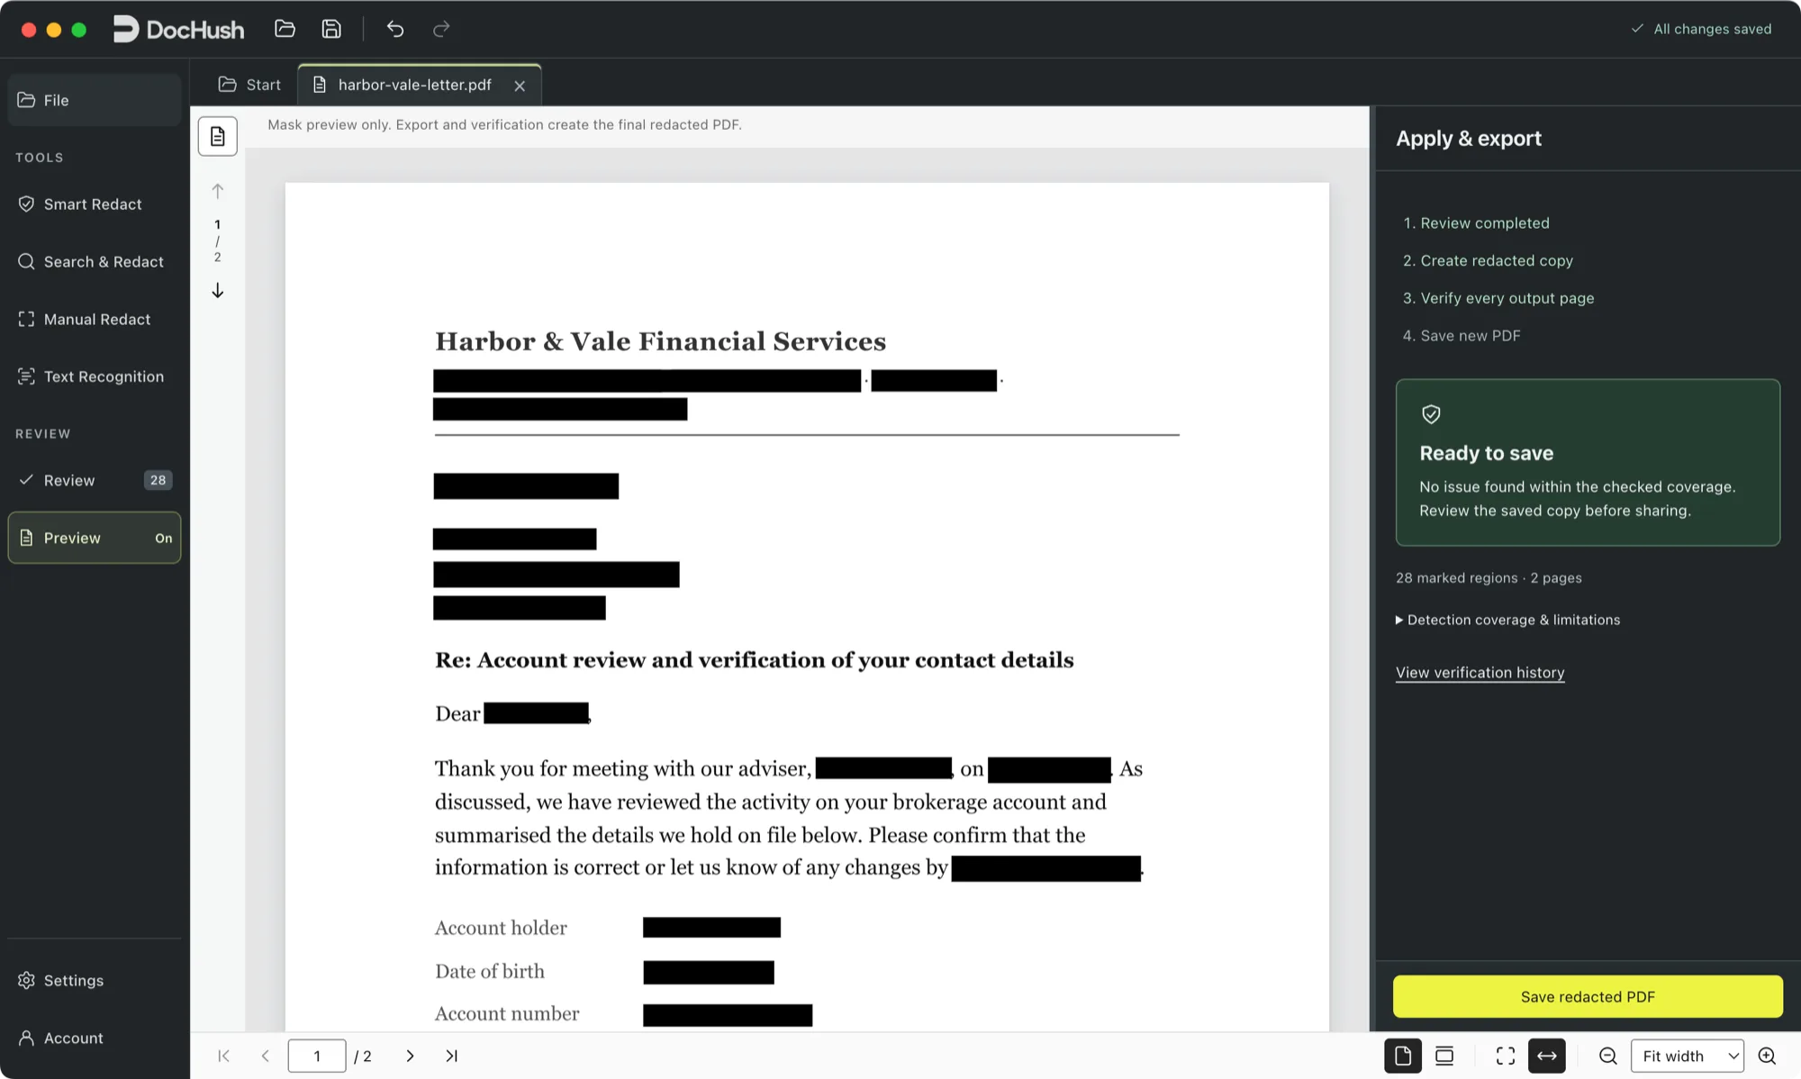Toggle Preview mode off
Image resolution: width=1801 pixels, height=1079 pixels.
point(95,538)
